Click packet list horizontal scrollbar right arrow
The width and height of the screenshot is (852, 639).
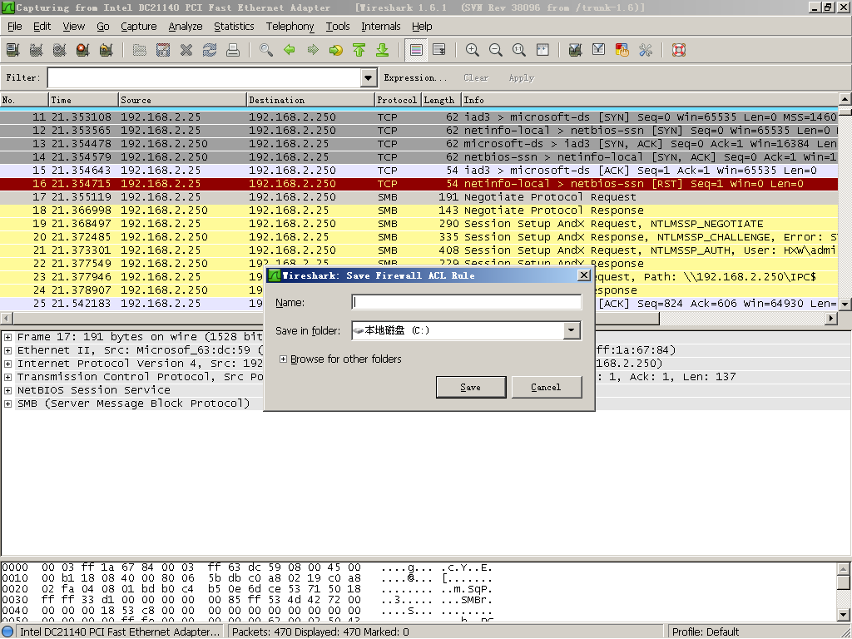(830, 319)
